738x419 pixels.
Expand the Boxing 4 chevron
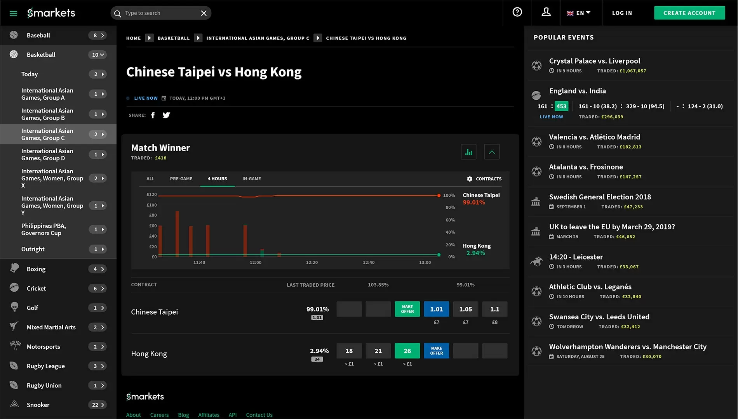97,269
